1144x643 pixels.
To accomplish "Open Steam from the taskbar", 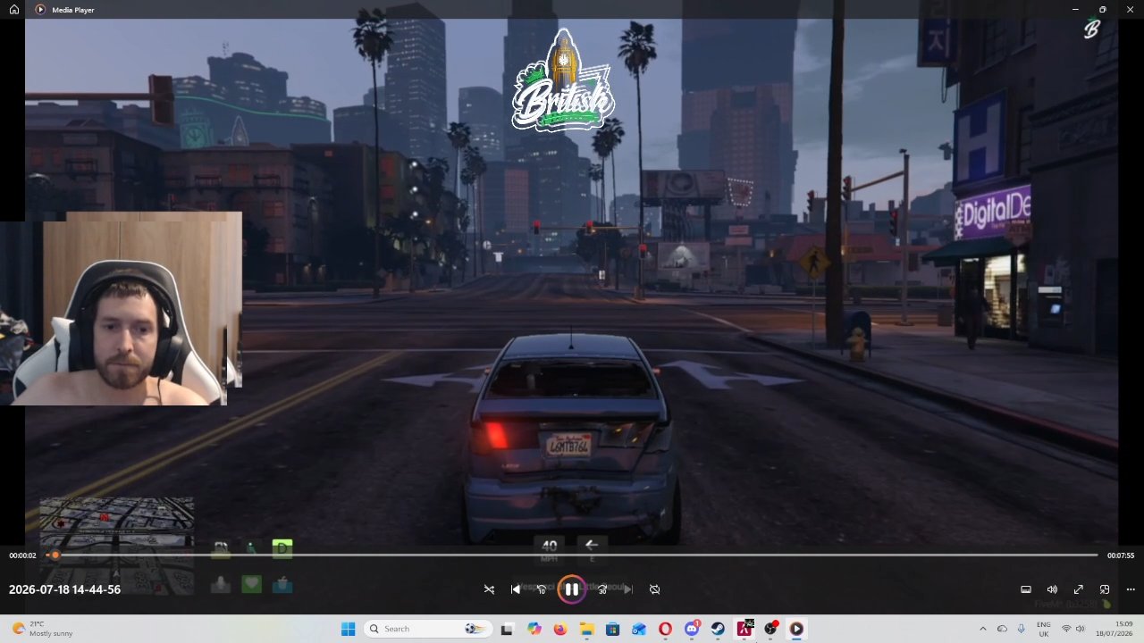I will (x=718, y=629).
